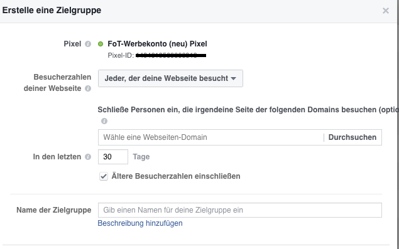399x249 pixels.
Task: Click the green pixel status dot
Action: coord(101,44)
